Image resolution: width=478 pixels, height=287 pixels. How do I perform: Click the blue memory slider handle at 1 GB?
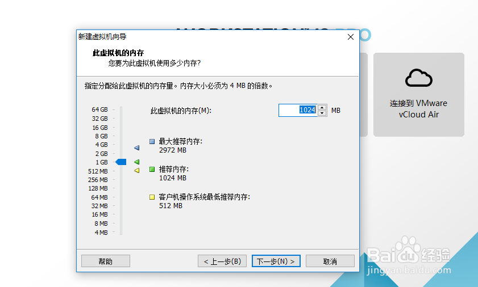point(121,162)
